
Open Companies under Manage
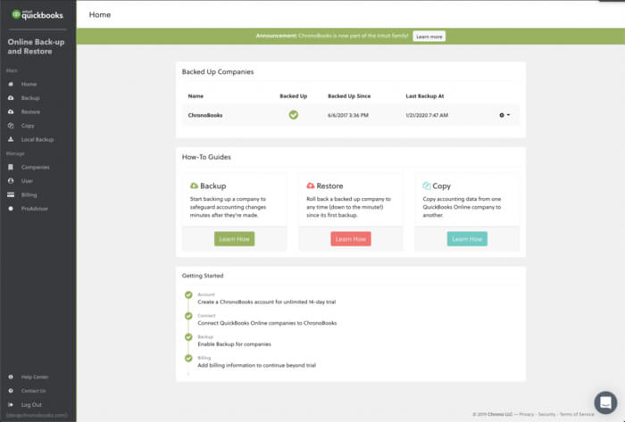36,167
